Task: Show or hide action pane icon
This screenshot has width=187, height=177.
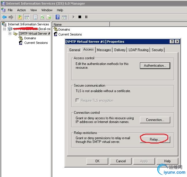Action: [x=64, y=17]
